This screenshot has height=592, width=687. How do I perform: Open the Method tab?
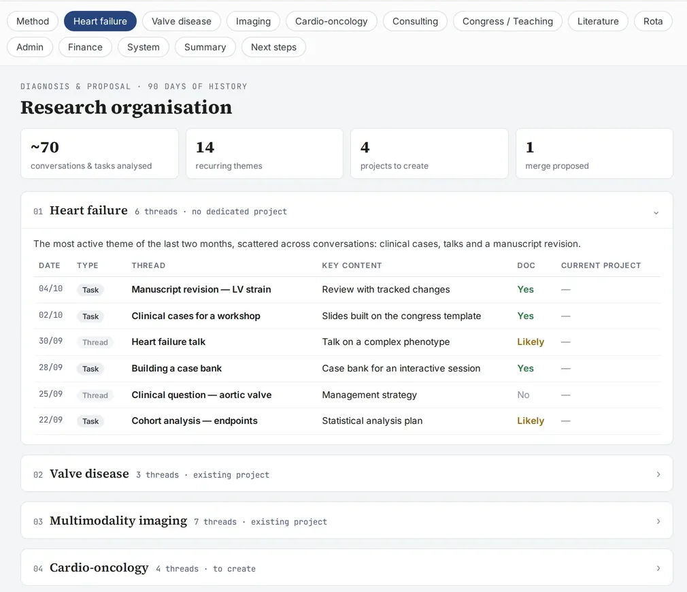tap(33, 21)
